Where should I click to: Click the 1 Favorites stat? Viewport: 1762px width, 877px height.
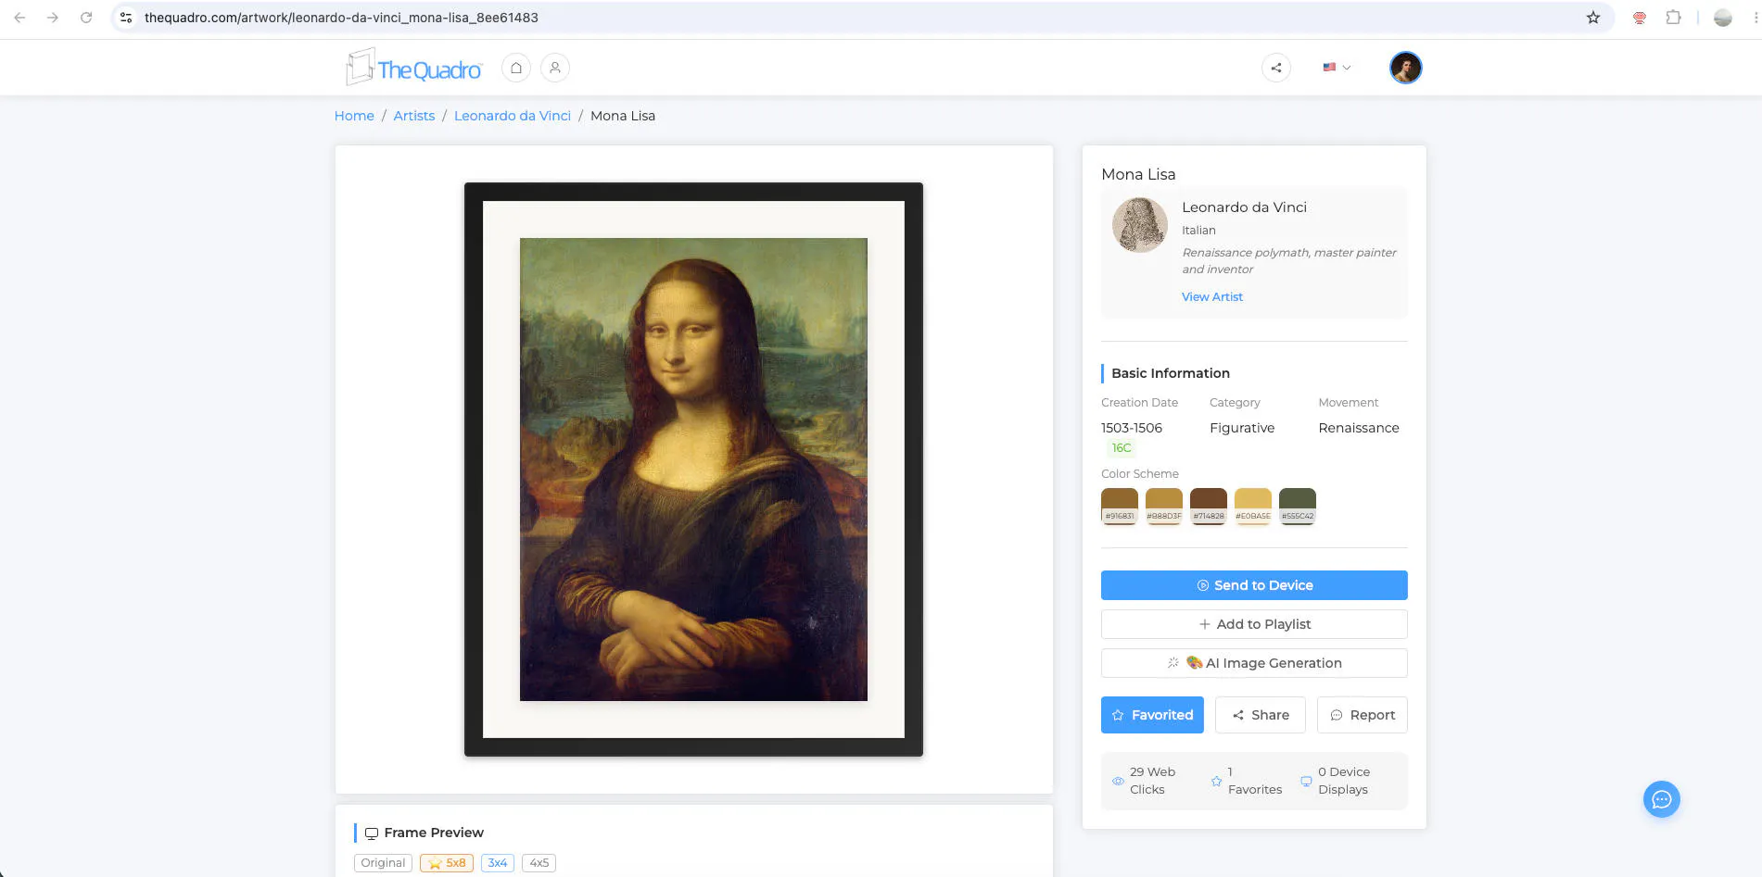[x=1247, y=781]
